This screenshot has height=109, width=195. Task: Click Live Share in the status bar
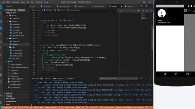[x=39, y=107]
